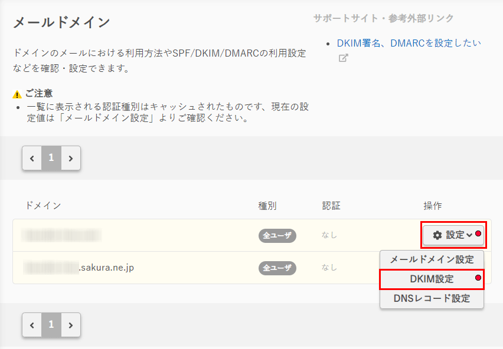Click the gear icon in the 設定 button
This screenshot has width=503, height=349.
(437, 235)
